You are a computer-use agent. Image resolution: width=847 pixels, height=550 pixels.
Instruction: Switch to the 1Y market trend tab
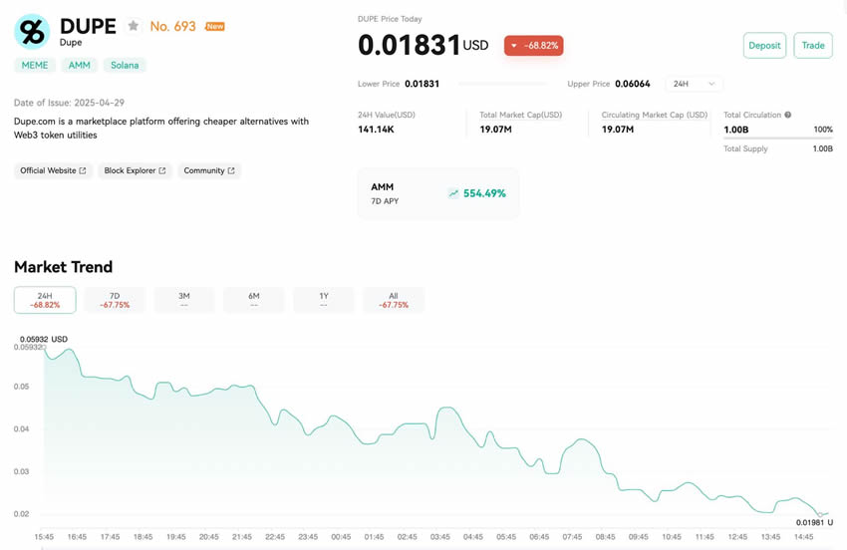click(x=324, y=300)
